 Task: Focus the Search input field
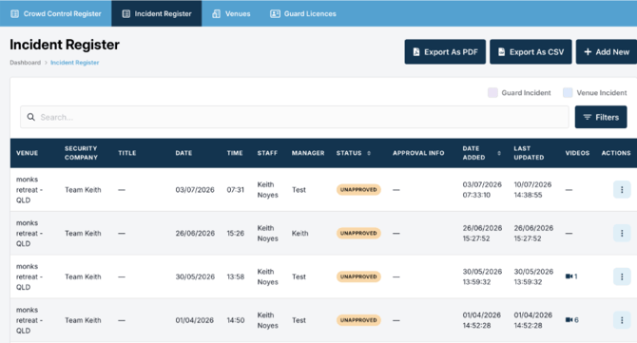pyautogui.click(x=295, y=117)
